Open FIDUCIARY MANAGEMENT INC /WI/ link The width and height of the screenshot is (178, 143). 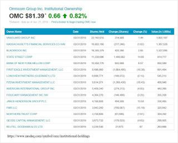click(27, 95)
